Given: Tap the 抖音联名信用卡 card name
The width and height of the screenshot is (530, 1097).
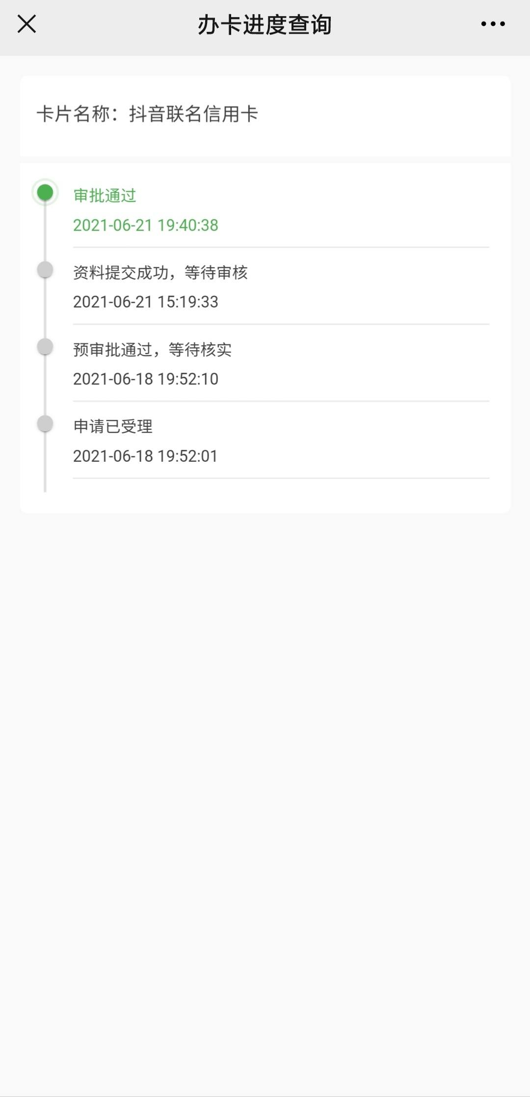Looking at the screenshot, I should click(194, 114).
